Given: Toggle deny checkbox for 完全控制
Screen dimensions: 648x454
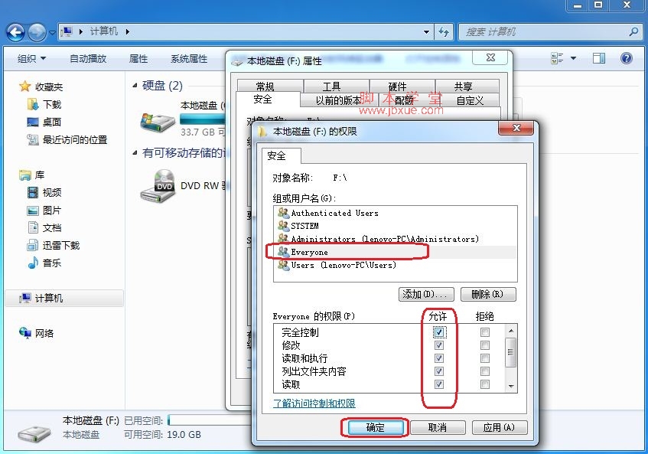Looking at the screenshot, I should (485, 332).
